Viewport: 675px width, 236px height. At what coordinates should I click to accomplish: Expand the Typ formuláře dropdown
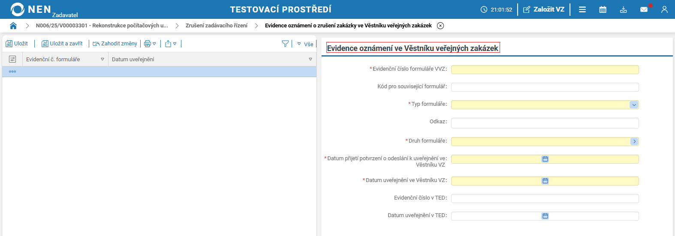click(634, 105)
